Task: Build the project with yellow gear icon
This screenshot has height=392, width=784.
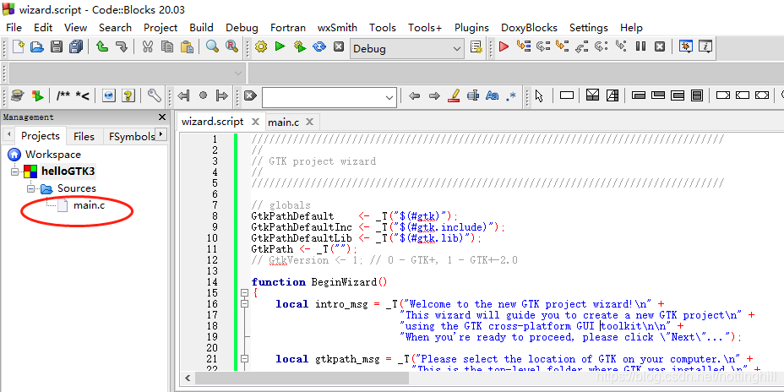Action: 260,47
